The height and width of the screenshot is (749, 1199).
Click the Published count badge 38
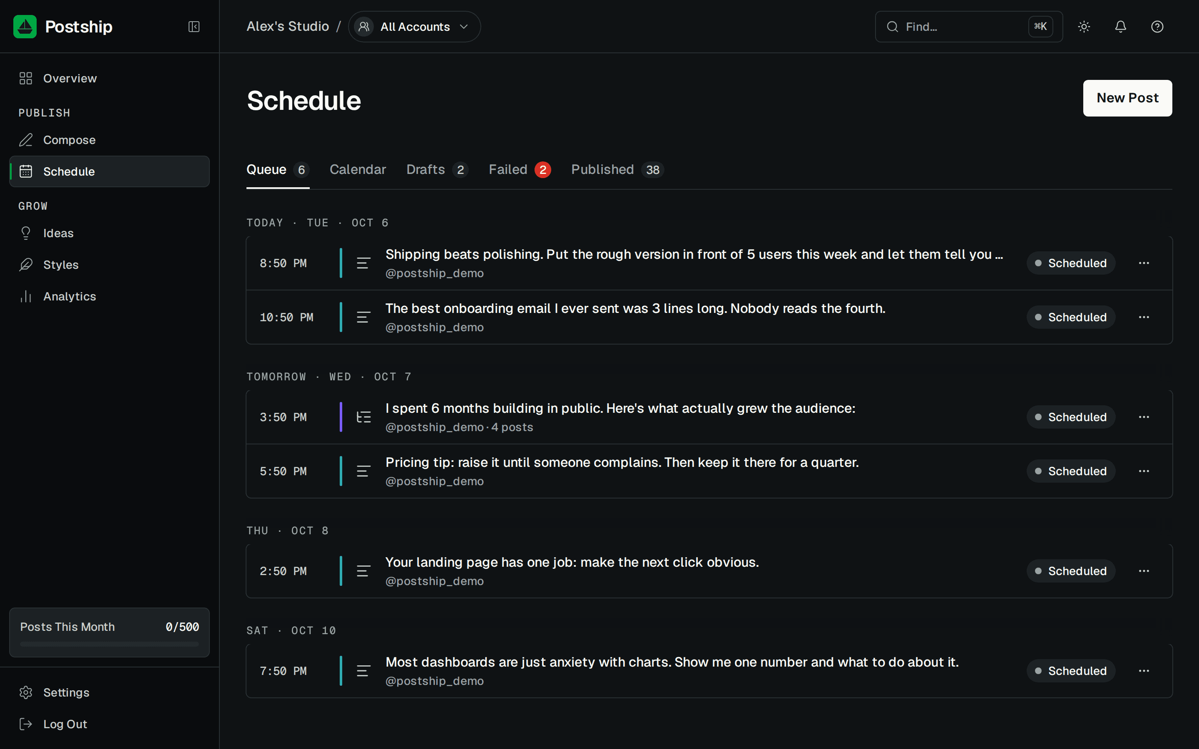pos(652,170)
